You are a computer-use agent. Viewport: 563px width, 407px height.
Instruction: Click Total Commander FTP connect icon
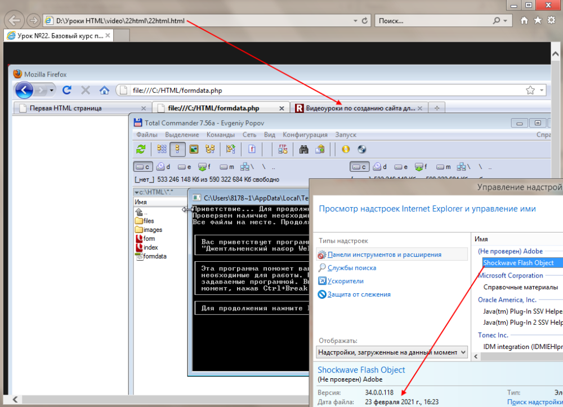coord(283,149)
